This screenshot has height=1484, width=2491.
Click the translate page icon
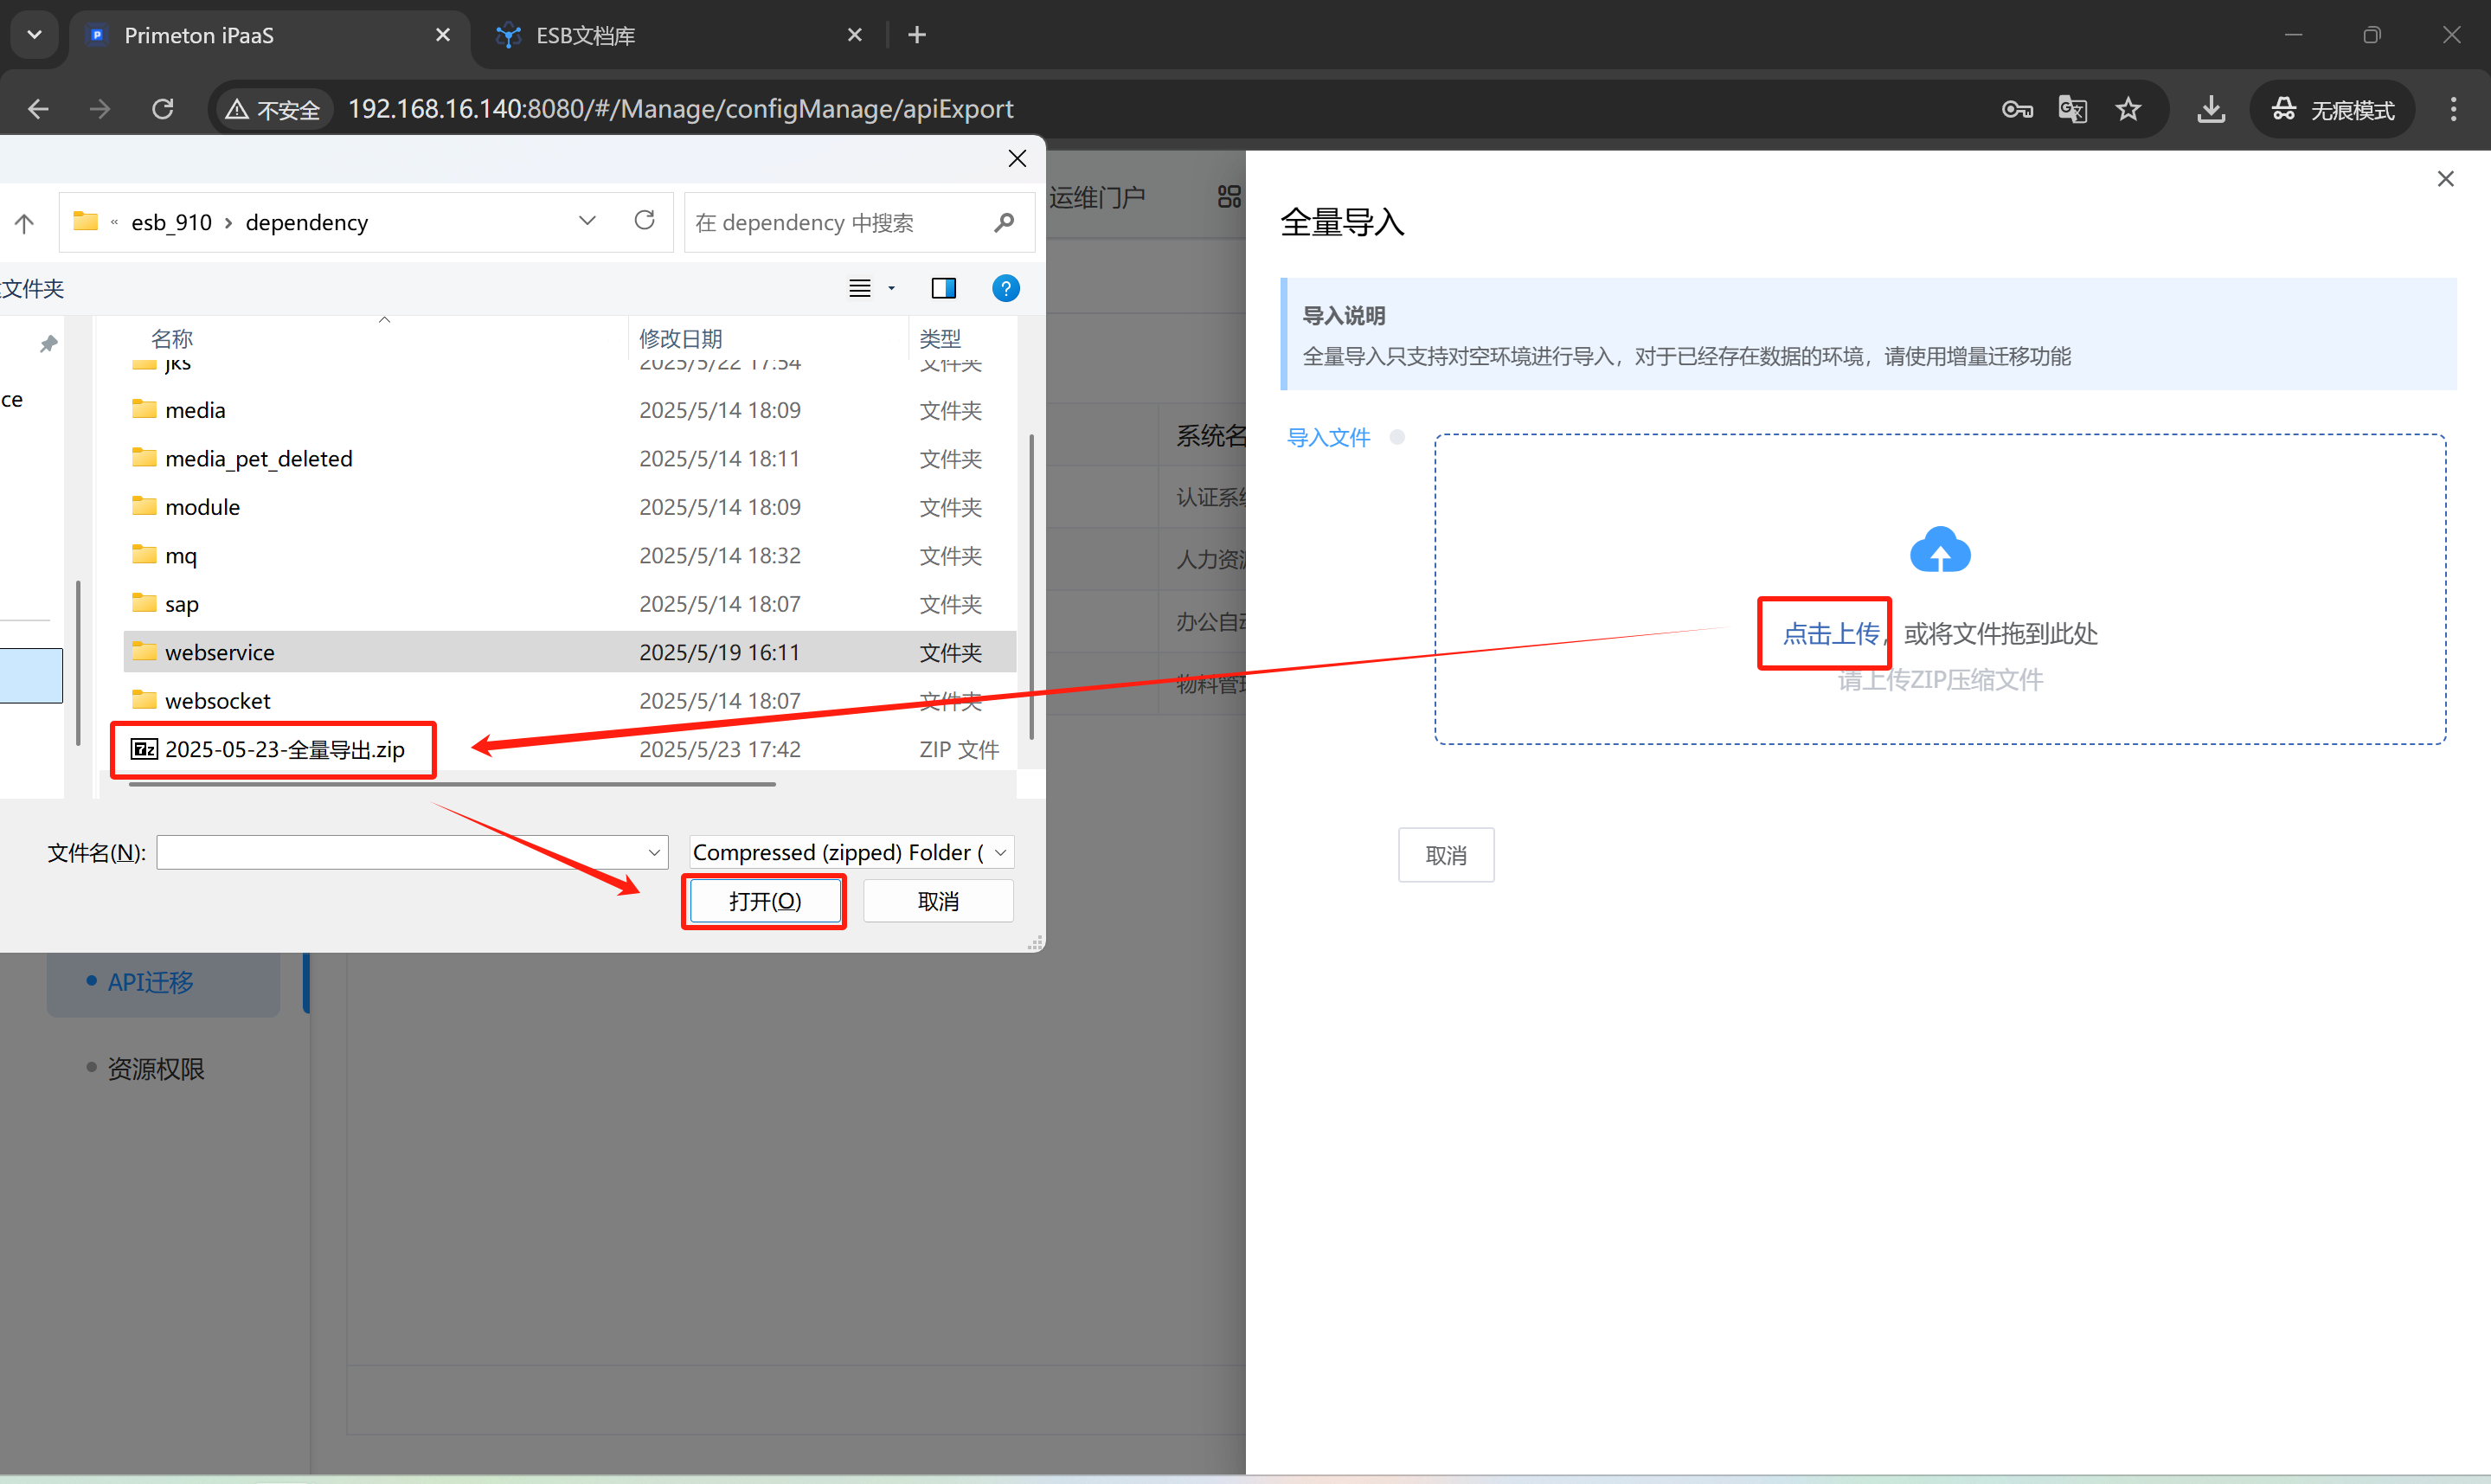coord(2072,109)
